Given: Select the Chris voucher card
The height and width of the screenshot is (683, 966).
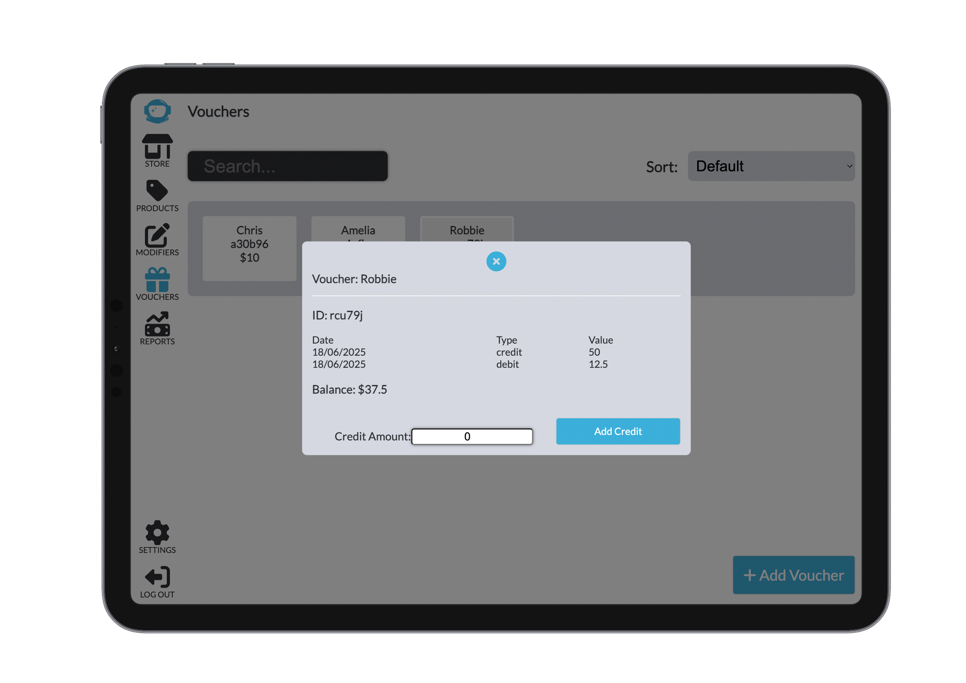Looking at the screenshot, I should point(249,248).
